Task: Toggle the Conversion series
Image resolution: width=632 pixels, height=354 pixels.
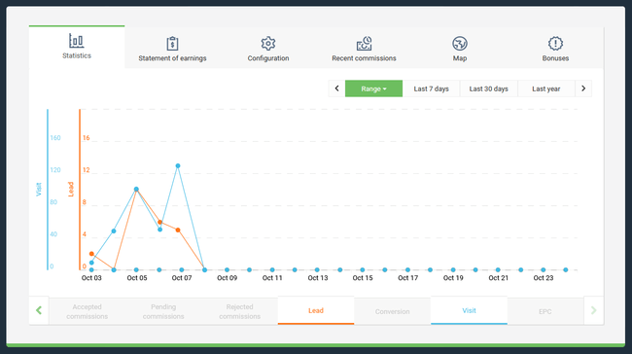Action: (x=392, y=311)
